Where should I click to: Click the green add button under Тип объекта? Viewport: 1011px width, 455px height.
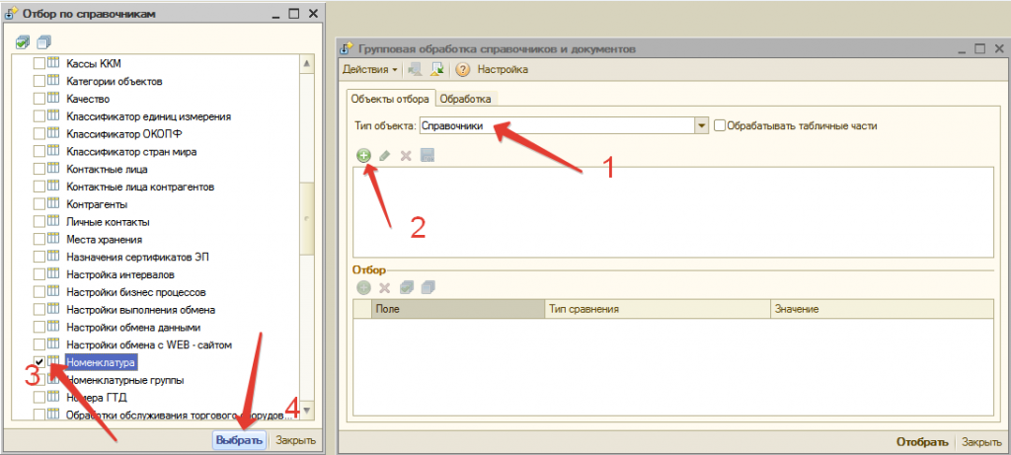(364, 156)
